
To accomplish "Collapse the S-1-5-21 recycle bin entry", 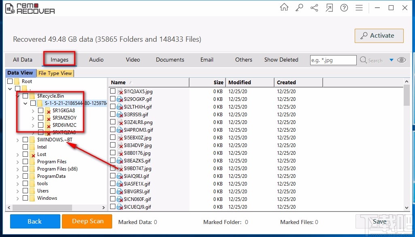I will coord(25,103).
